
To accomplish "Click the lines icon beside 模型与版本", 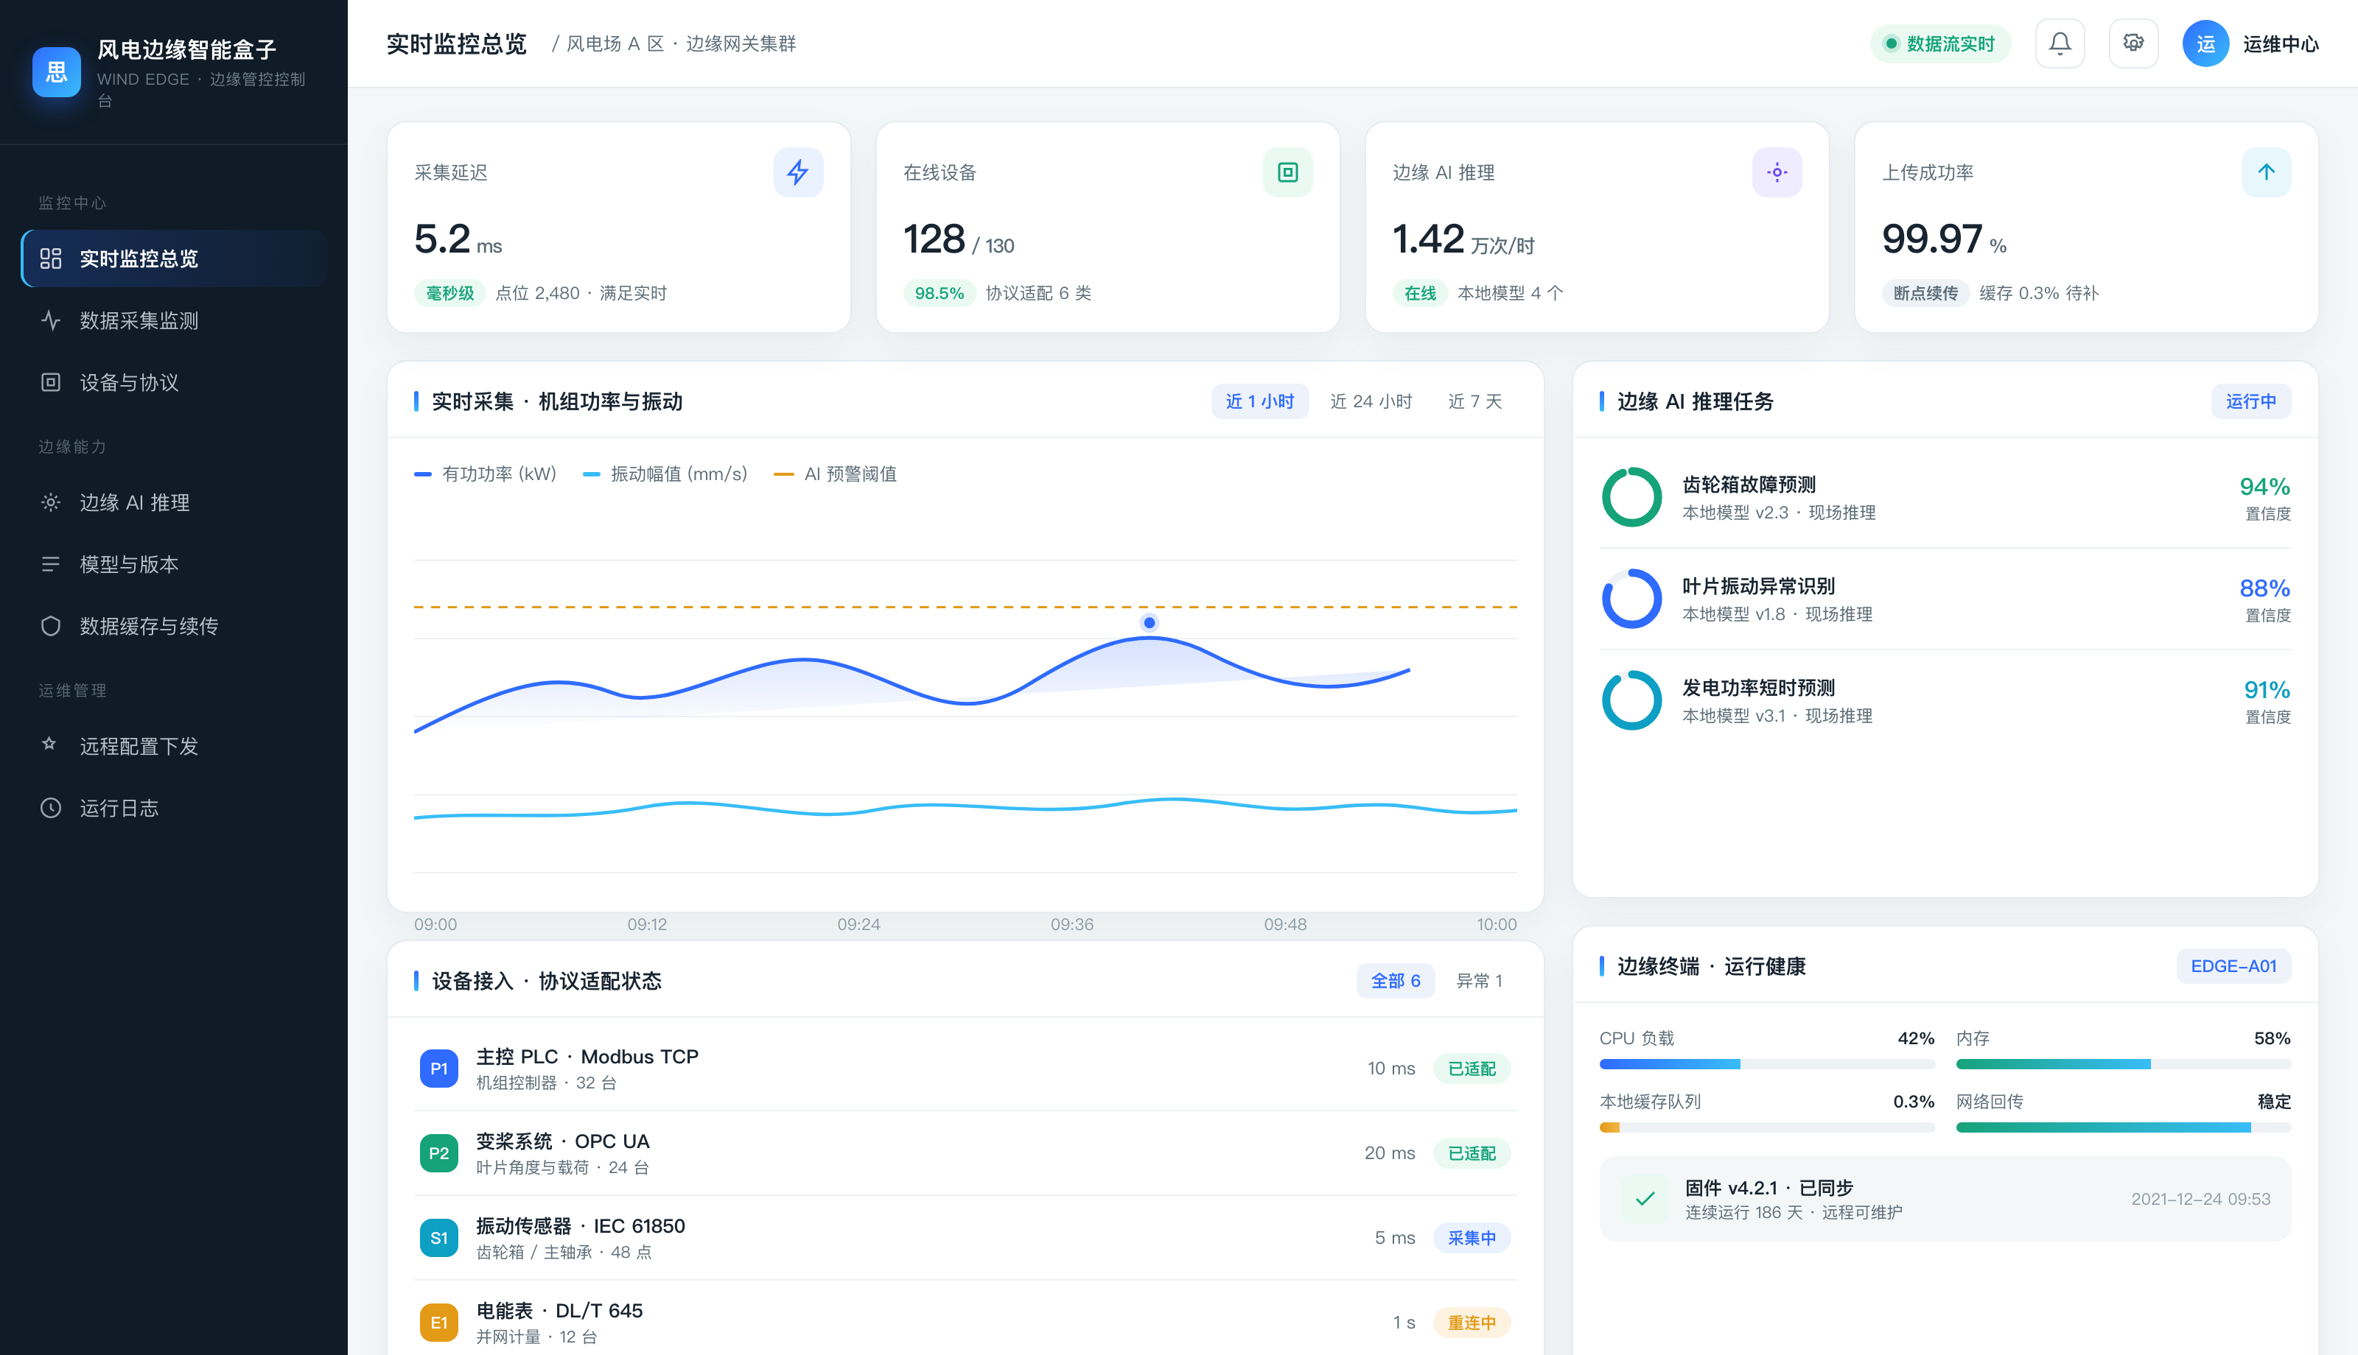I will point(50,564).
